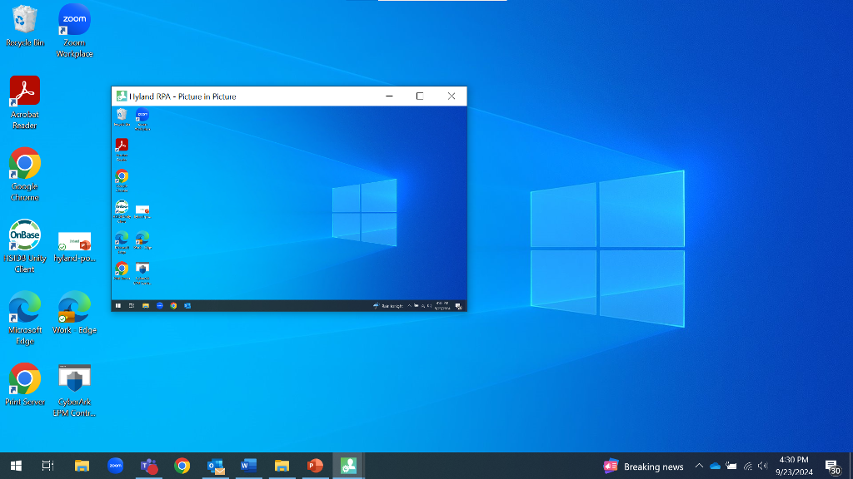853x479 pixels.
Task: Open the volume control in system tray
Action: click(x=762, y=467)
